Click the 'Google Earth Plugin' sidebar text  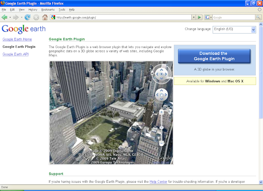coord(19,47)
